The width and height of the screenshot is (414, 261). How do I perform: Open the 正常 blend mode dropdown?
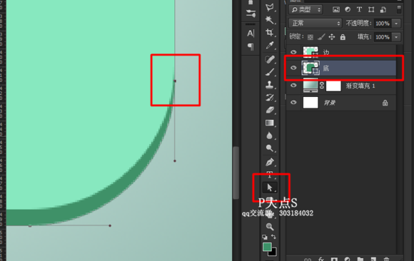[x=315, y=24]
